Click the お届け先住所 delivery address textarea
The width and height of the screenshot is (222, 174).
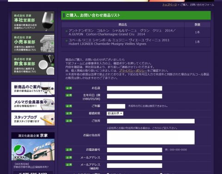coord(151,137)
